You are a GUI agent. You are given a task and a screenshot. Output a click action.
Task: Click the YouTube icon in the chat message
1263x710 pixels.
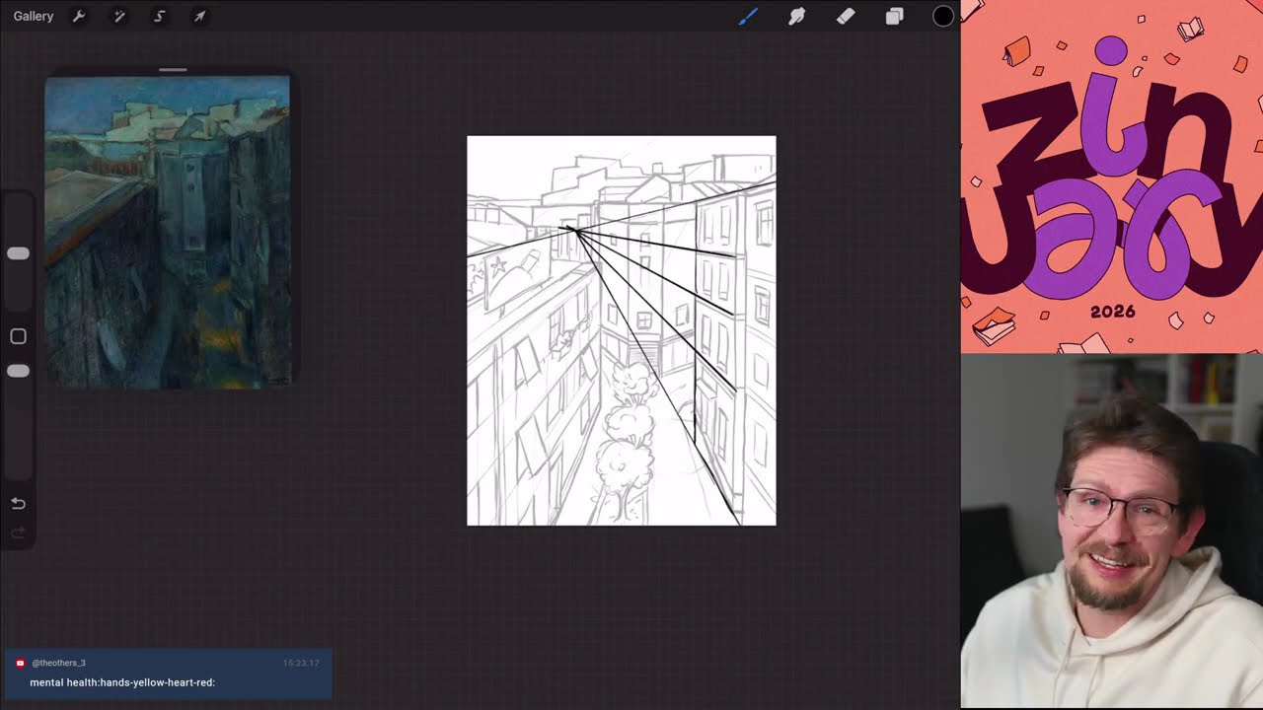coord(20,663)
